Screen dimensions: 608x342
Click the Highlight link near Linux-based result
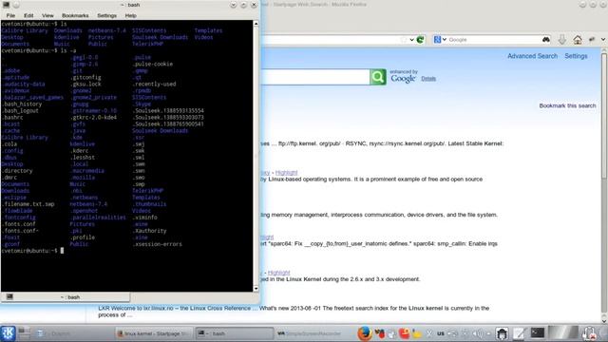286,173
